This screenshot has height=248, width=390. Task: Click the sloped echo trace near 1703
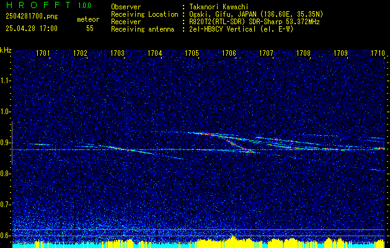[127, 149]
